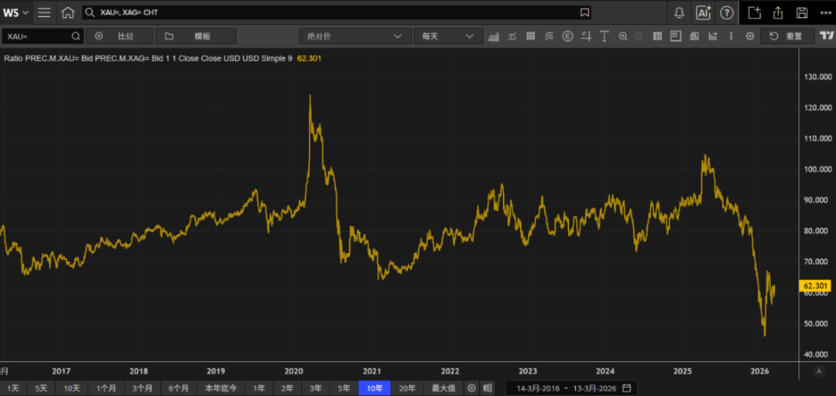Select the 5年 time range

click(x=344, y=388)
